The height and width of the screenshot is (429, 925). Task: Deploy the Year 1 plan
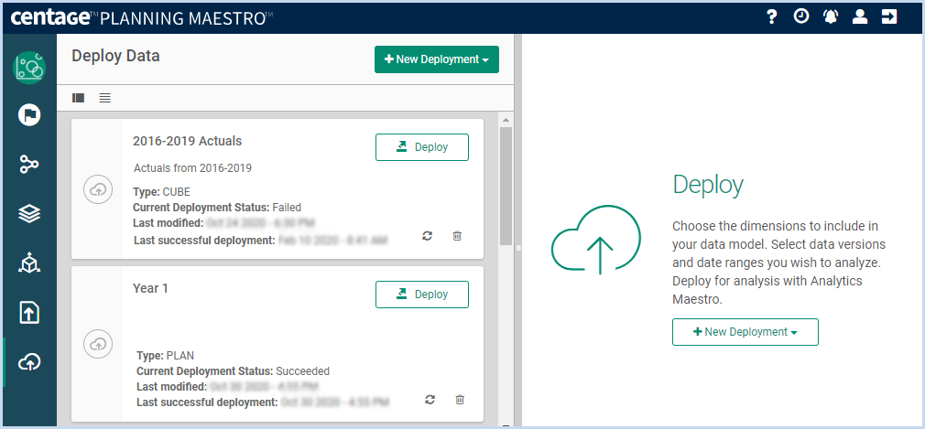pos(422,295)
